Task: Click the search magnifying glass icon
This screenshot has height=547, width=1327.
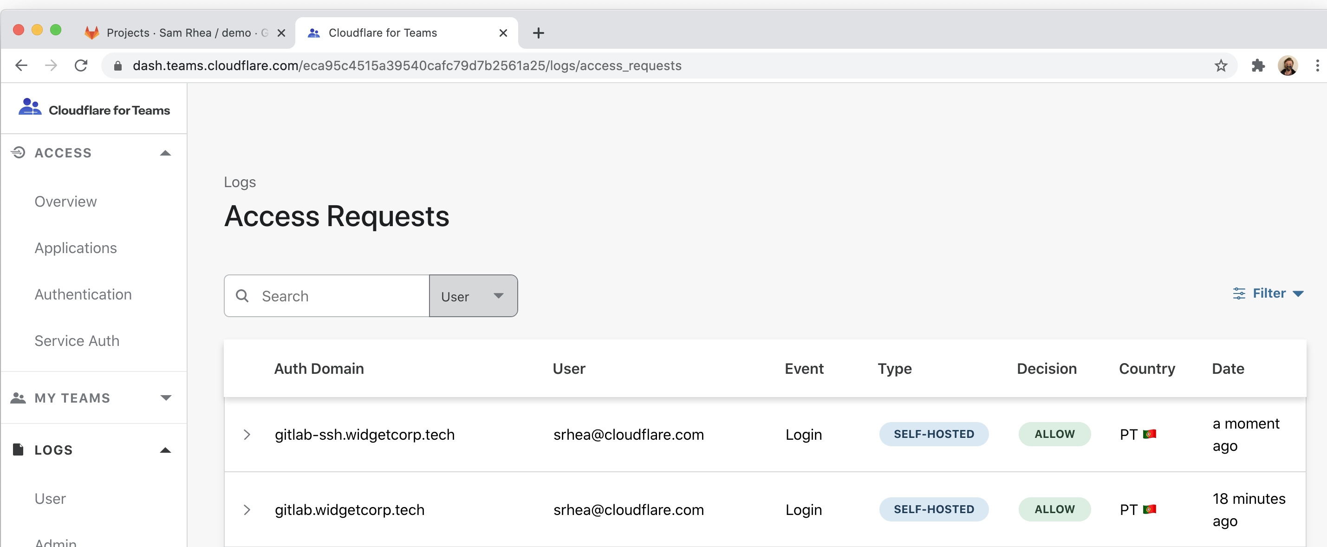Action: pos(243,296)
